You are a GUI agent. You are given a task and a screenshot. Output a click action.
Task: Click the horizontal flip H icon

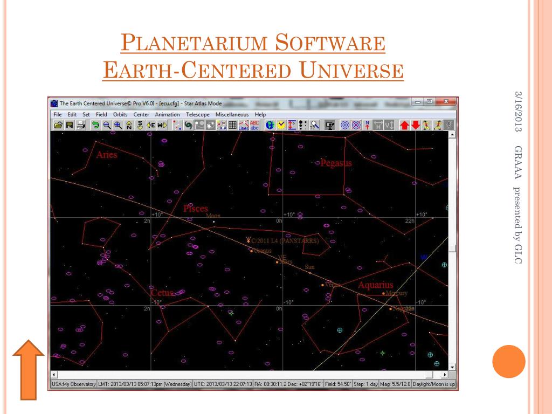[378, 125]
